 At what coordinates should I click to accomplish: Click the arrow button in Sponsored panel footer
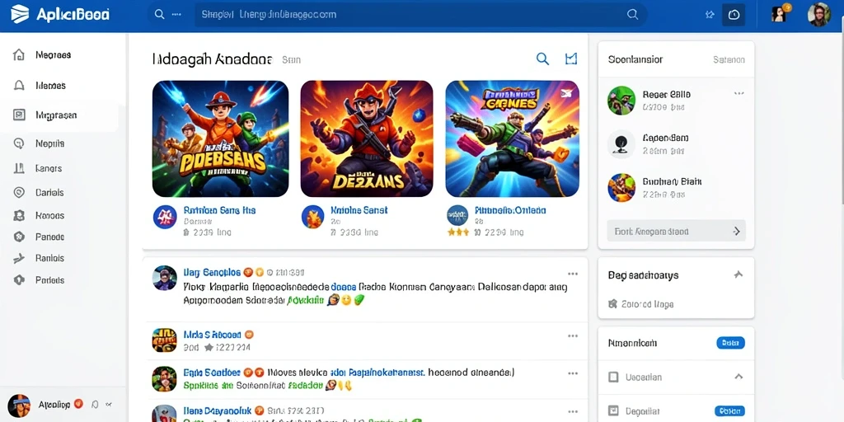tap(736, 232)
